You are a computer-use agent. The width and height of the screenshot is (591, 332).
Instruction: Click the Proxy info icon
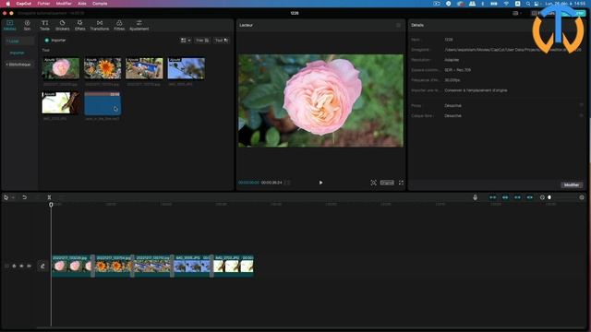click(581, 105)
